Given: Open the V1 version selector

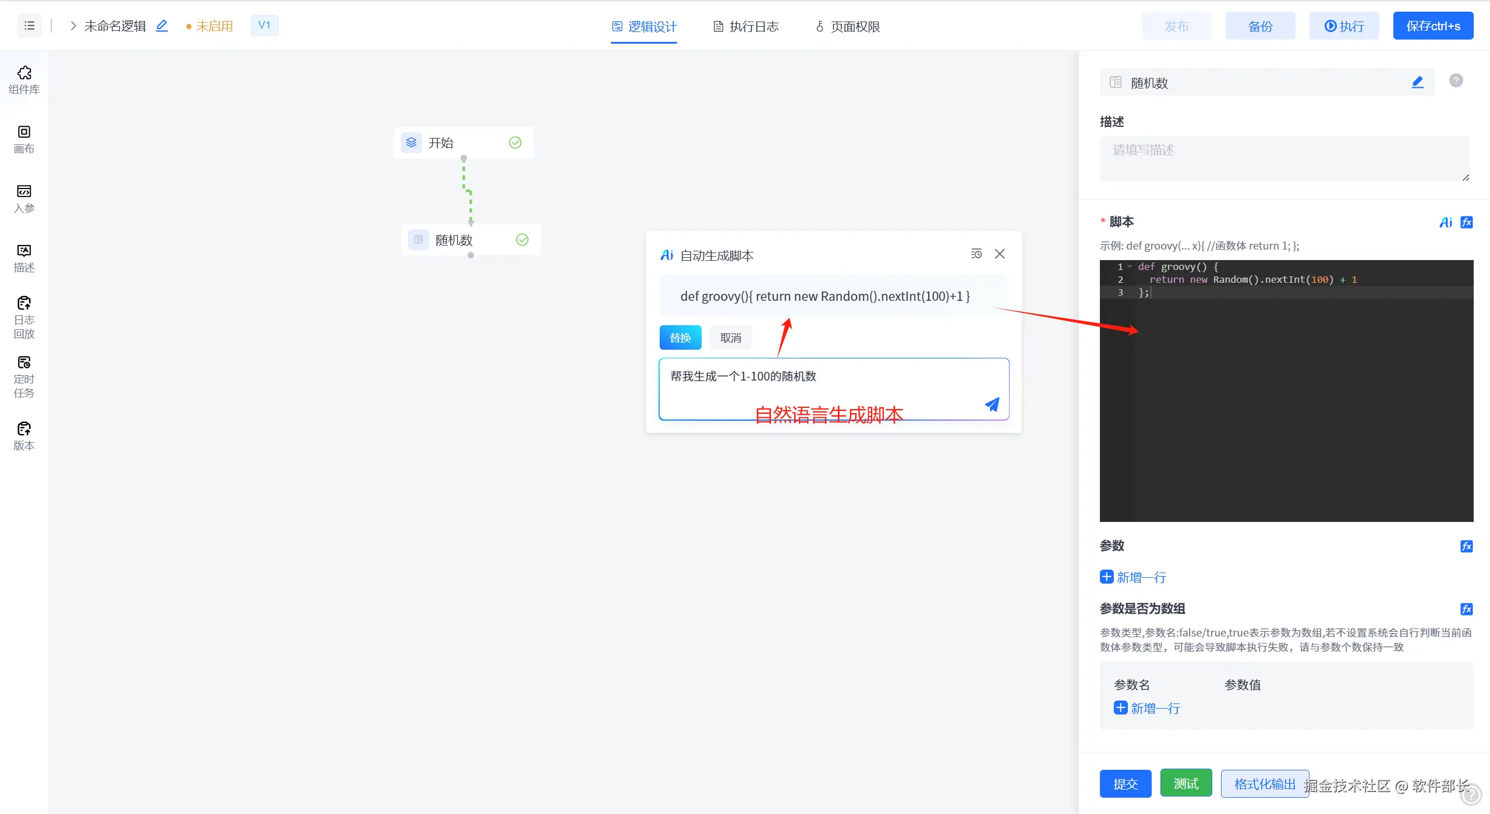Looking at the screenshot, I should (x=264, y=26).
